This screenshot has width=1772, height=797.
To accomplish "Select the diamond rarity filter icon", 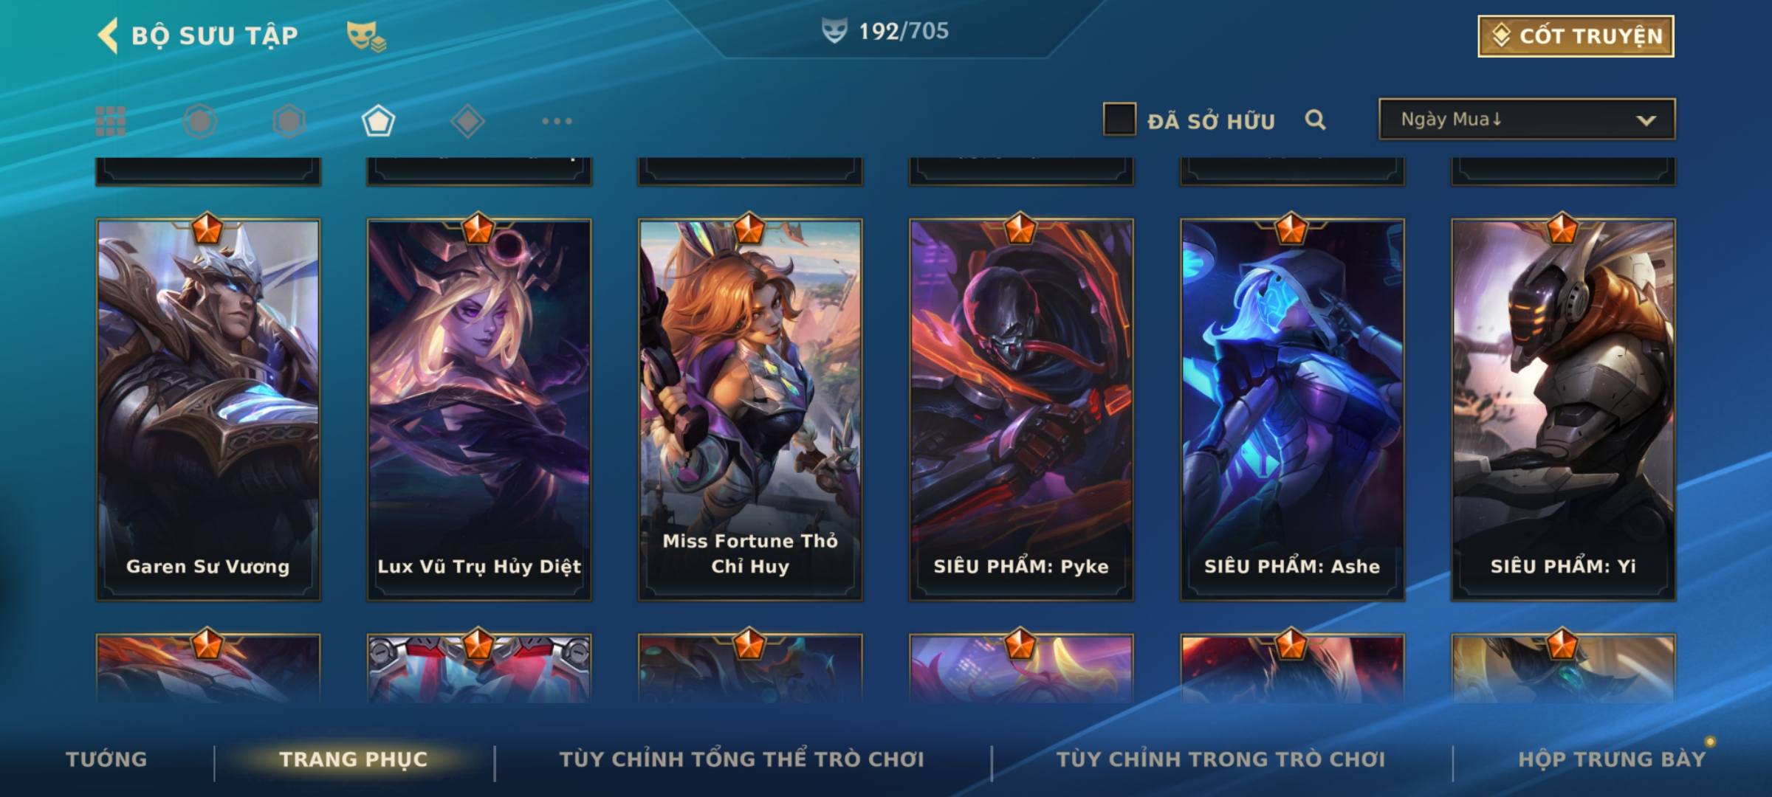I will point(467,121).
